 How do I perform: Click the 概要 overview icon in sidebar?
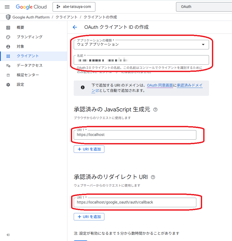pyautogui.click(x=8, y=27)
